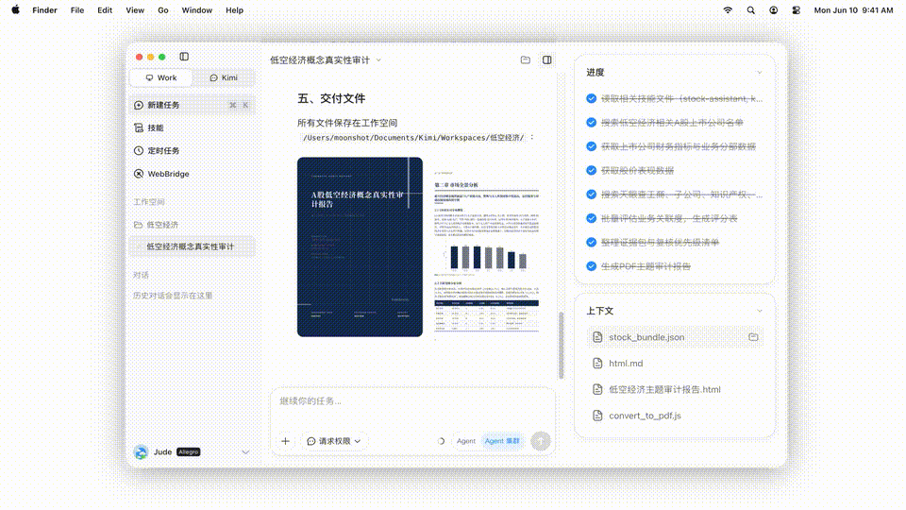The image size is (906, 510).
Task: Collapse the 进度 panel
Action: click(x=759, y=73)
